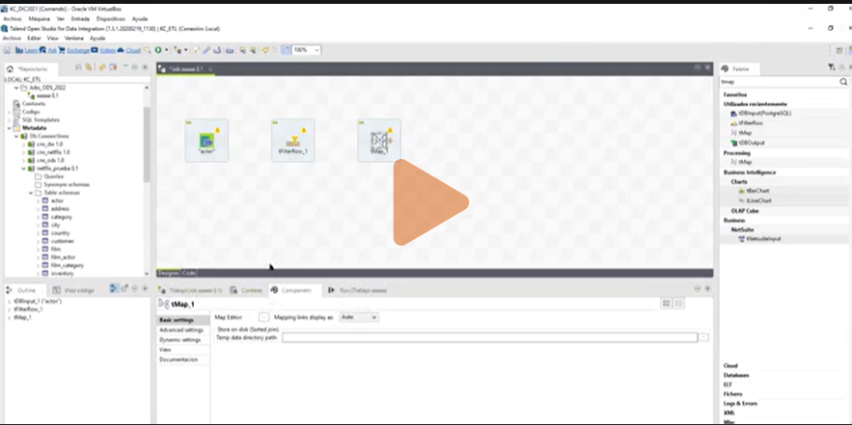Switch to the Contexts tab
The height and width of the screenshot is (425, 852).
click(x=247, y=291)
